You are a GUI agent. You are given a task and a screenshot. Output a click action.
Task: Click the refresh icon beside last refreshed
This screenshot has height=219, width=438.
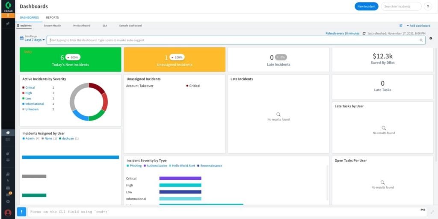(x=364, y=33)
